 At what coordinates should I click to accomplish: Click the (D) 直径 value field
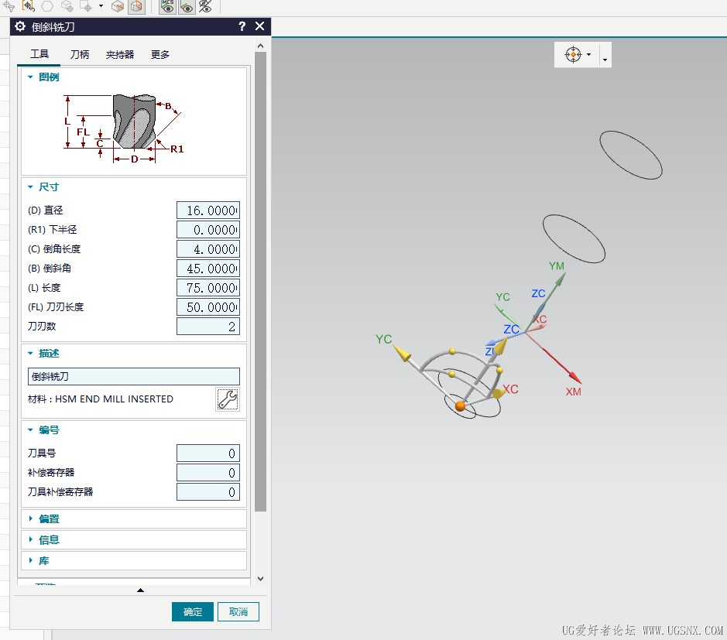(208, 210)
